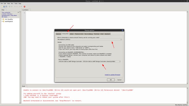189x106 pixels.
Task: Click the Open file toolbar icon
Action: coord(4,6)
